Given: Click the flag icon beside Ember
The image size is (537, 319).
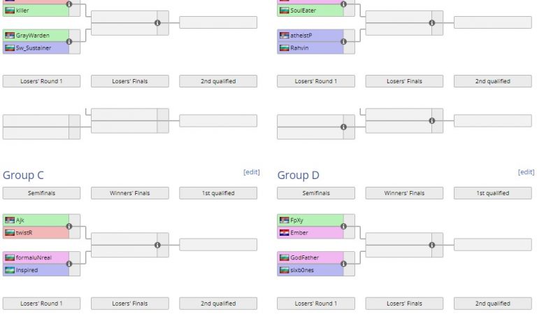Looking at the screenshot, I should click(x=284, y=232).
